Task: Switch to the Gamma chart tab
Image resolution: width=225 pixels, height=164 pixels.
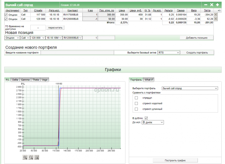Action: (x=25, y=80)
